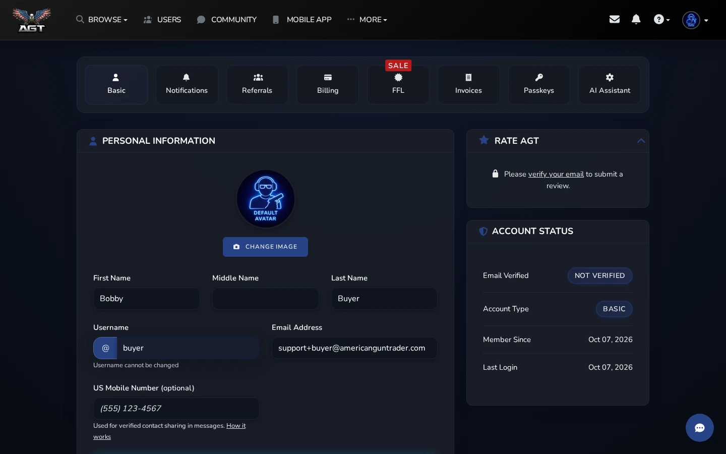Viewport: 726px width, 454px height.
Task: Switch to the Passkeys tab
Action: pos(539,85)
